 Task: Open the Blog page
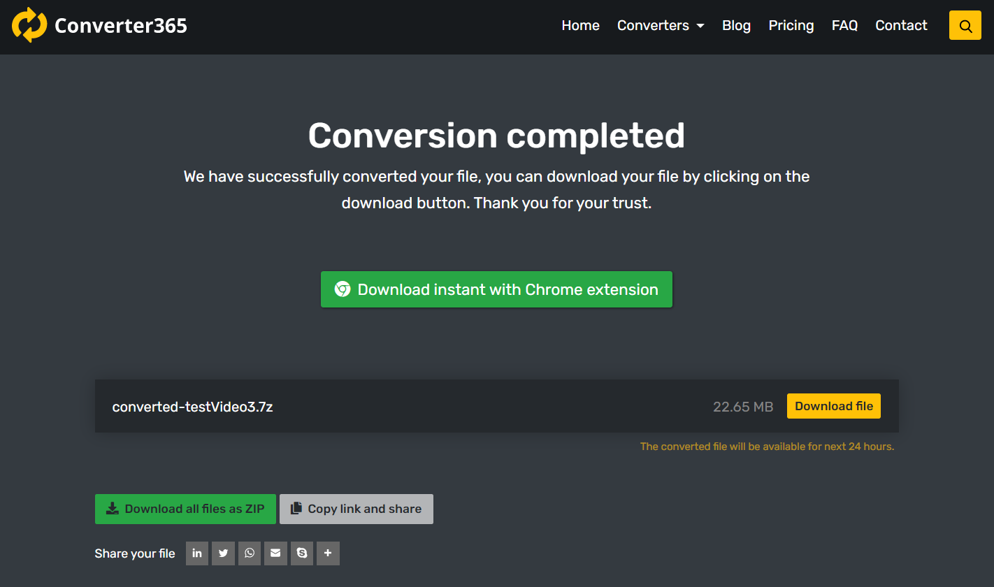tap(736, 26)
